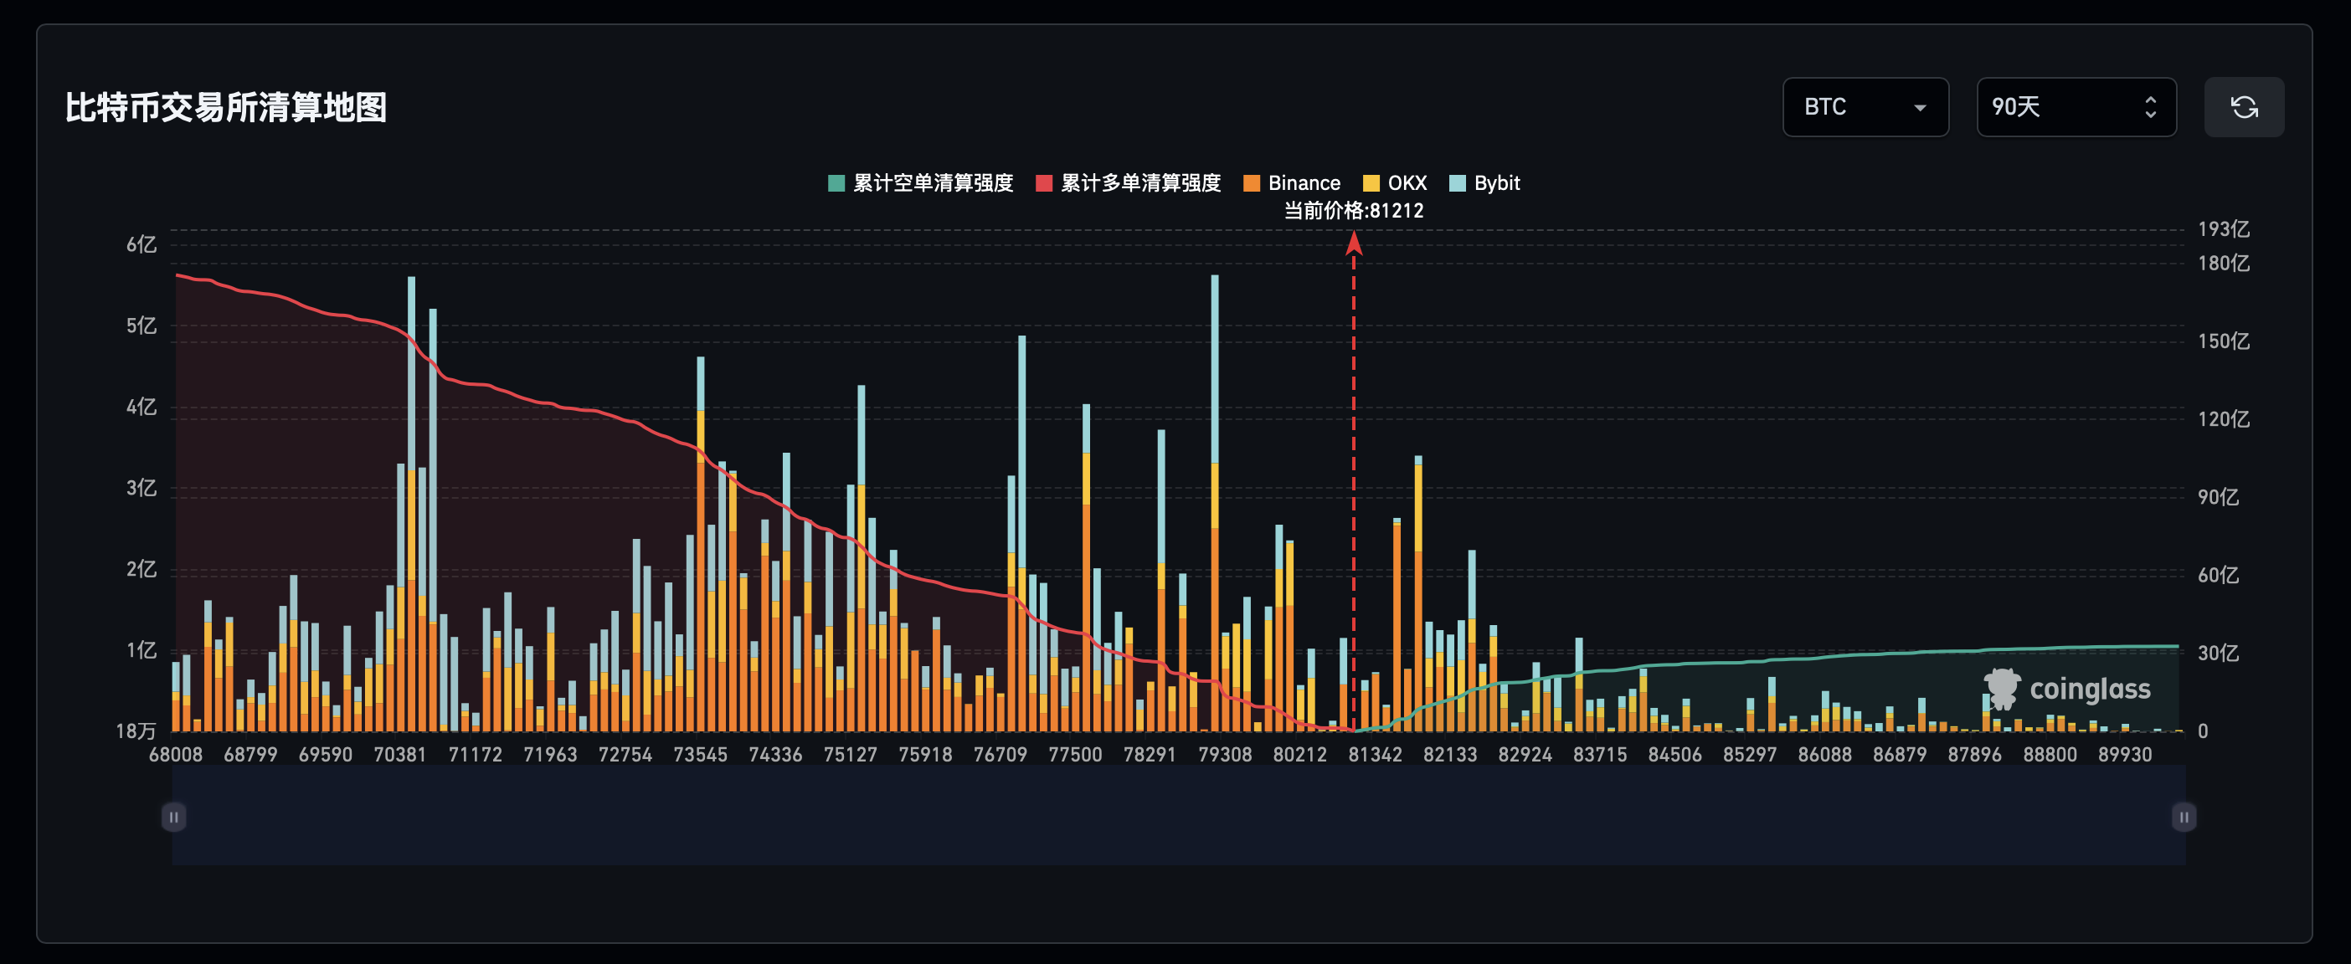The height and width of the screenshot is (964, 2351).
Task: Click the 3亿 left axis label
Action: click(141, 488)
